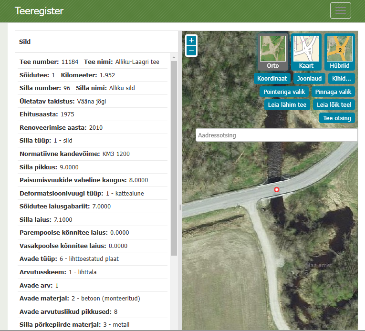Select the 'Sild' panel heading
Screen dimensions: 365x331
25,41
